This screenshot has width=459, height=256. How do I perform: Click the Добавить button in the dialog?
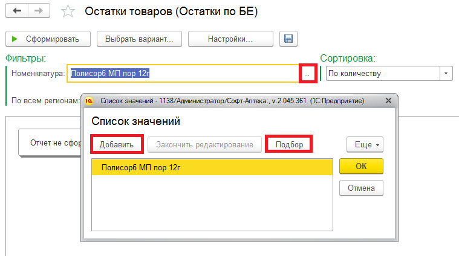117,145
